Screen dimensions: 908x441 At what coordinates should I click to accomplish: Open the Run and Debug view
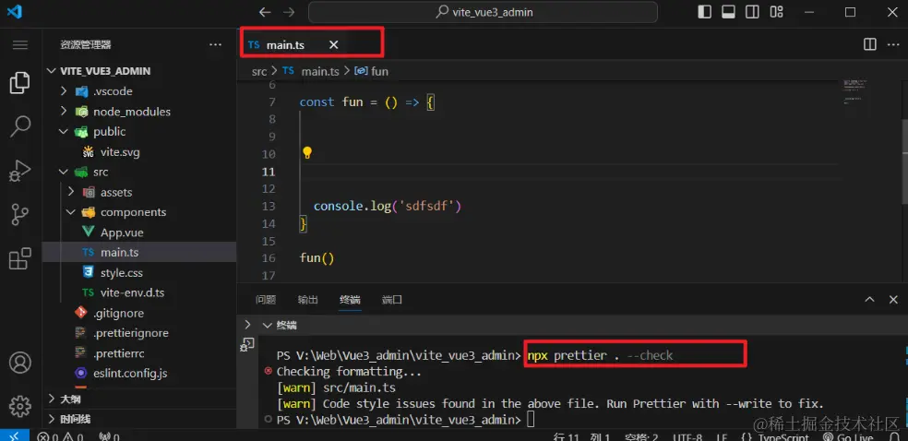pyautogui.click(x=19, y=171)
